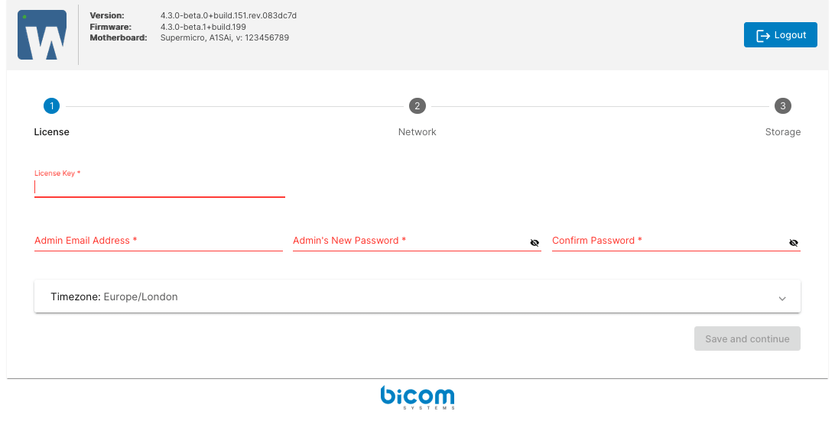Click the step 2 circle icon
835x434 pixels.
417,106
